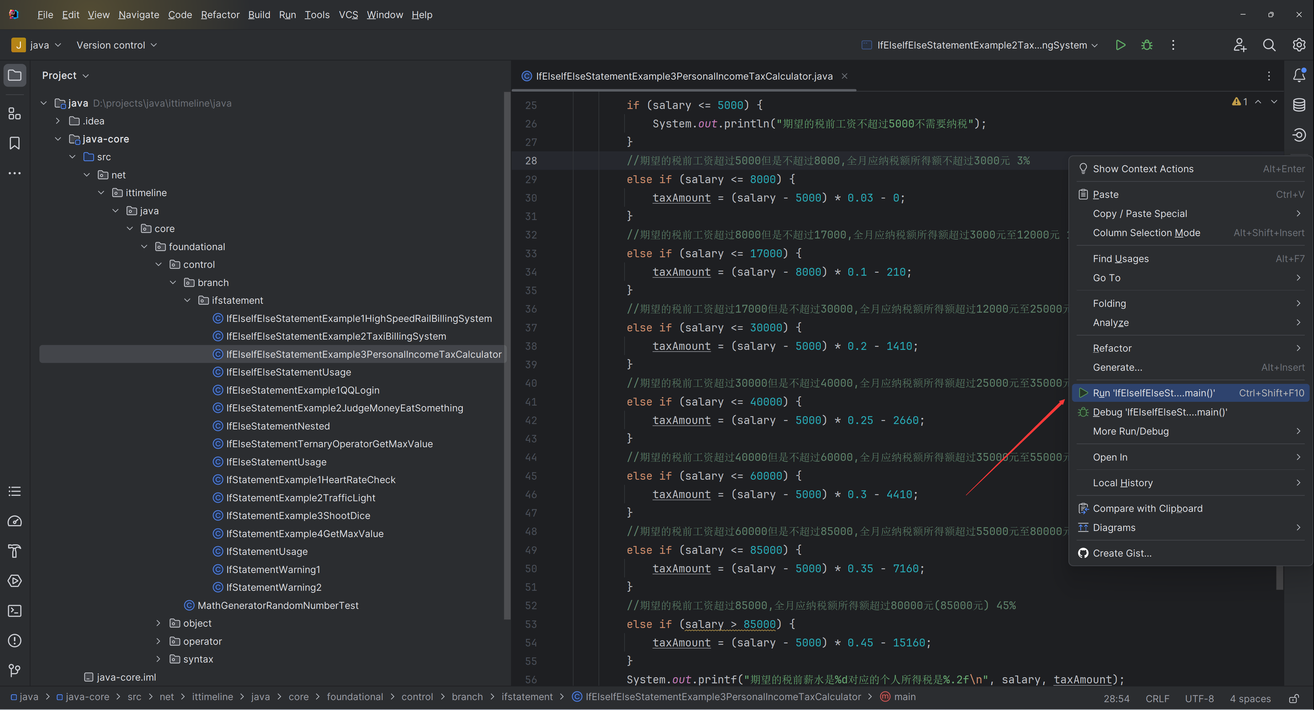Open Notifications bell icon
Viewport: 1314px width, 710px height.
pos(1299,76)
